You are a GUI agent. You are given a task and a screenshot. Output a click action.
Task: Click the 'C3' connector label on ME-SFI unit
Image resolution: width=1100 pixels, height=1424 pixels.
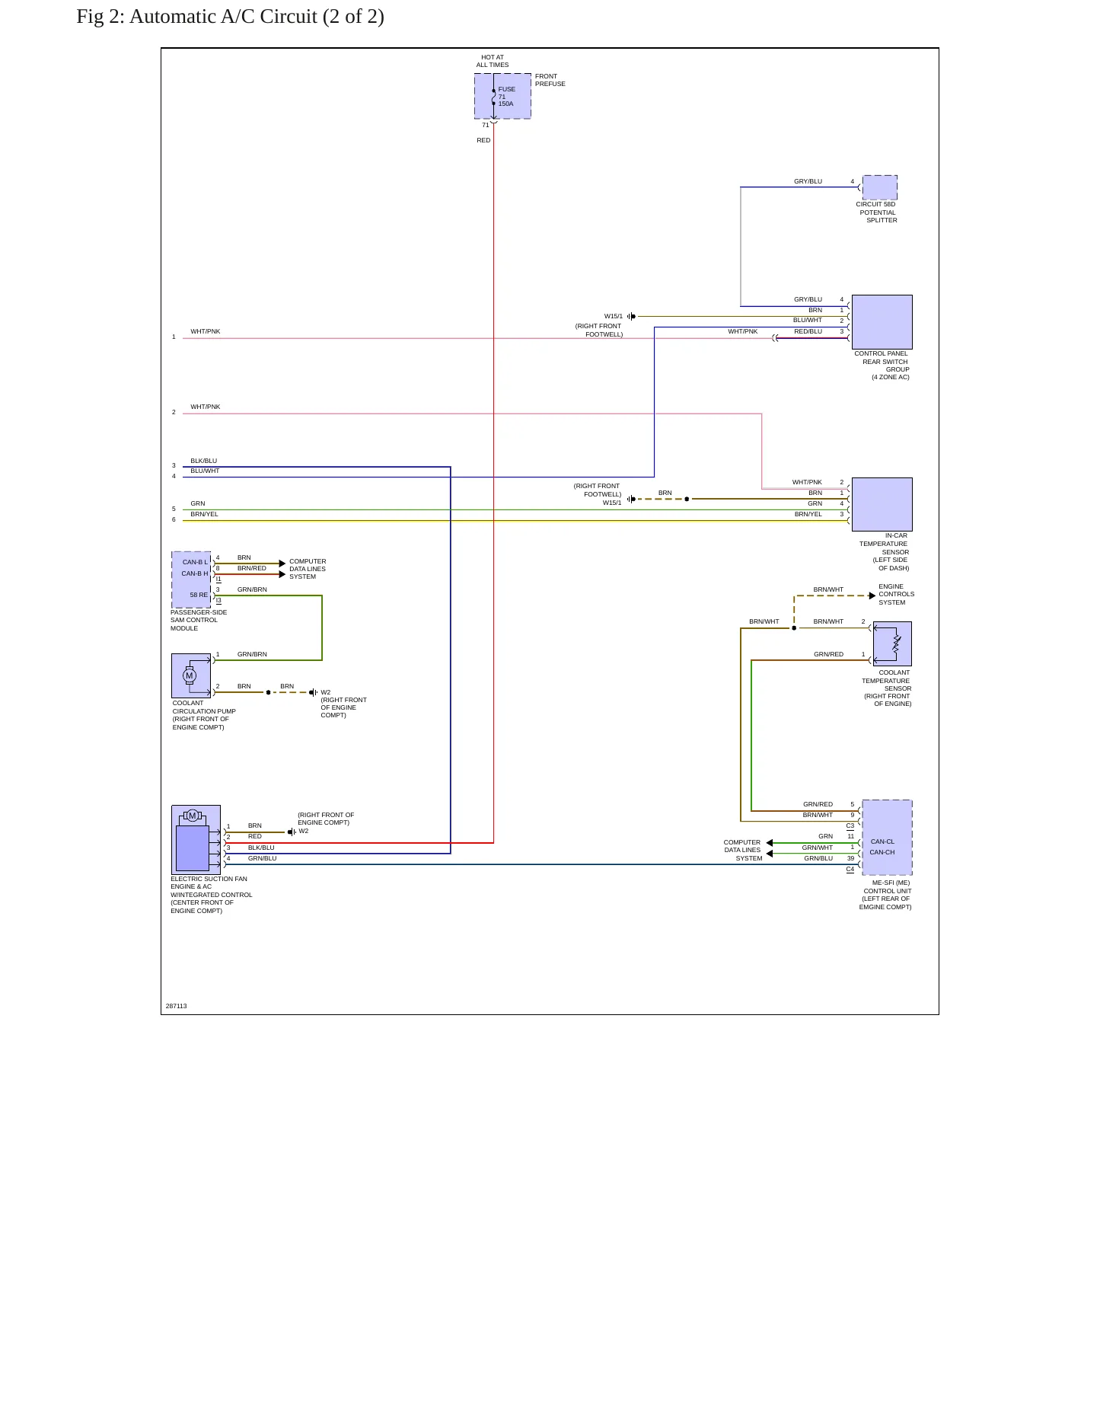pyautogui.click(x=850, y=825)
